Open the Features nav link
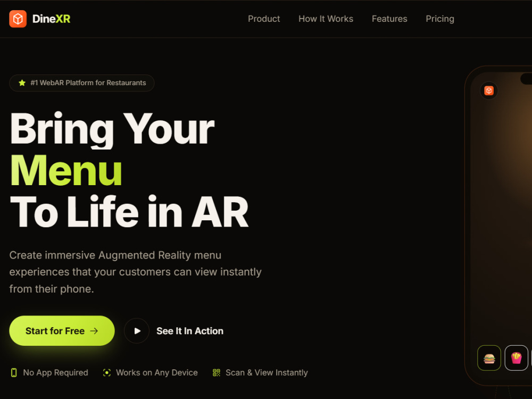 [x=389, y=19]
